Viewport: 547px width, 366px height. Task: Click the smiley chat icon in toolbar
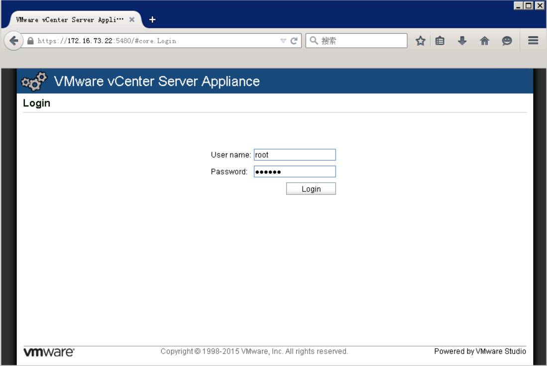(x=507, y=41)
